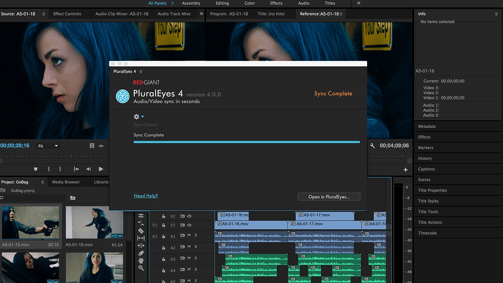Screen dimensions: 503x283
Task: Open the Media Browser tab
Action: pos(66,182)
